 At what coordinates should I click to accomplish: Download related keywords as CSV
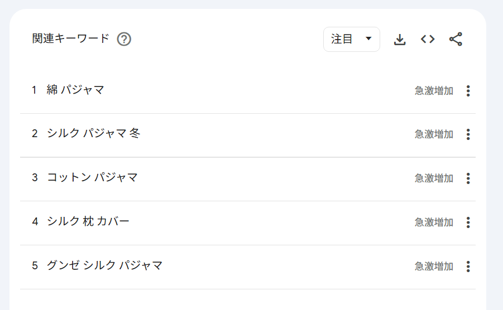400,40
